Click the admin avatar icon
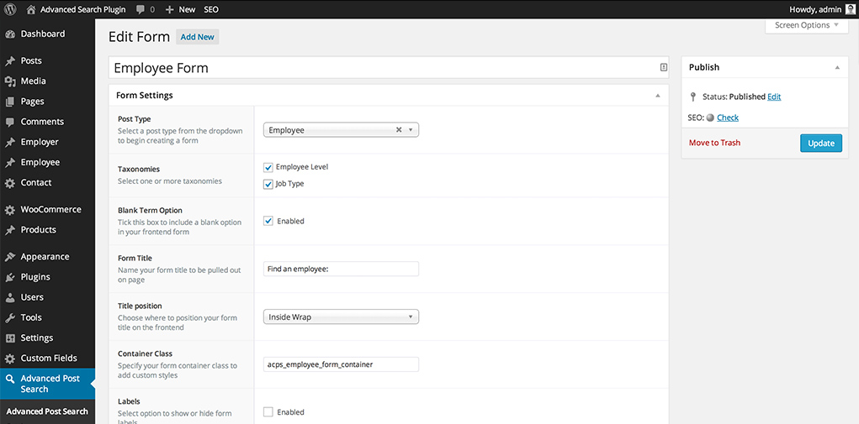Viewport: 859px width, 424px height. 850,9
